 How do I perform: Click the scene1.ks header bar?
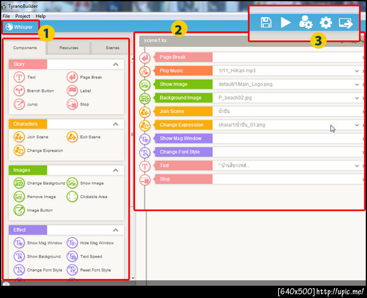[x=251, y=41]
